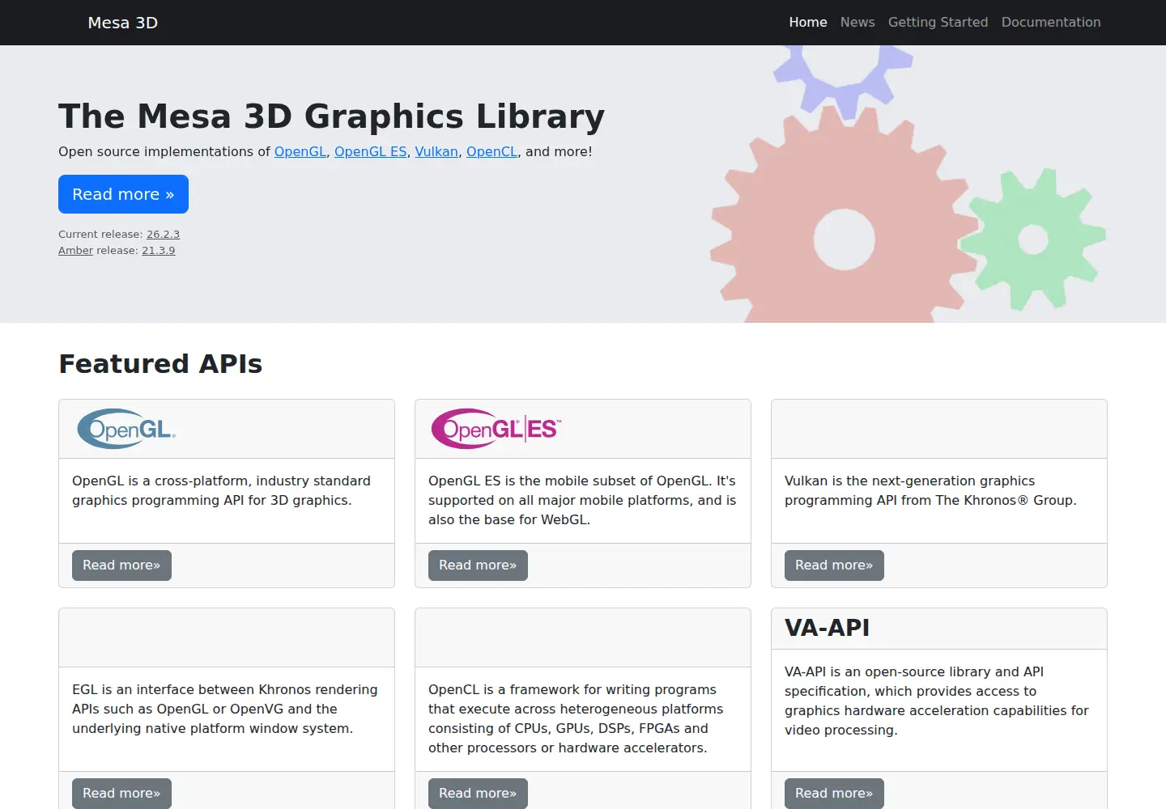The width and height of the screenshot is (1166, 809).
Task: Follow the OpenCL link in subtitle
Action: tap(492, 151)
